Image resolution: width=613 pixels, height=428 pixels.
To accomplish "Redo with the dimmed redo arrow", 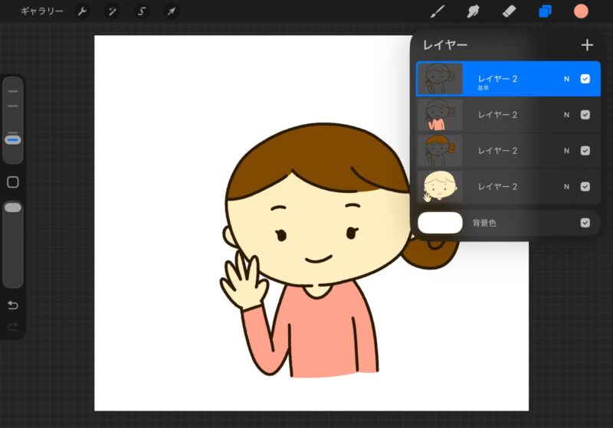I will (13, 326).
